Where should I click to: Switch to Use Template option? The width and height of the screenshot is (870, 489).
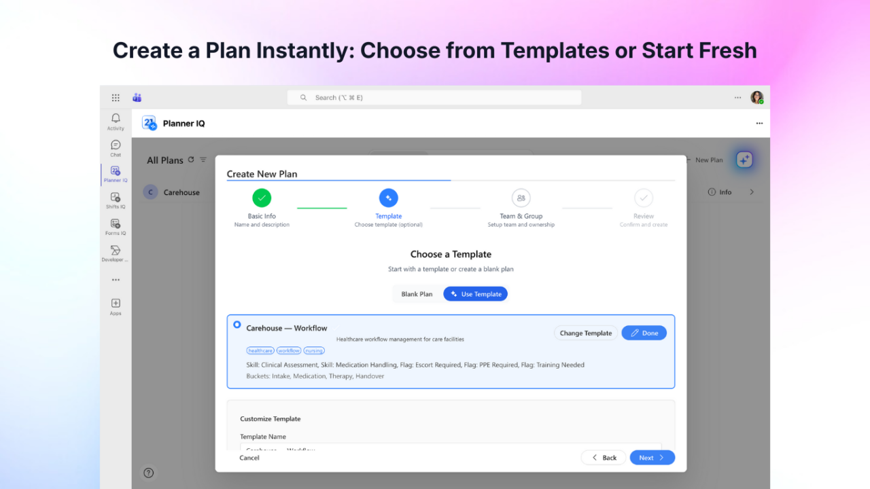pyautogui.click(x=476, y=294)
